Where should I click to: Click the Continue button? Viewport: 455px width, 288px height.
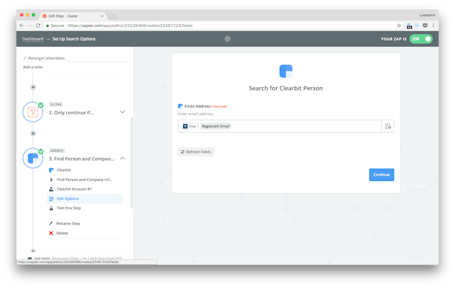(382, 174)
